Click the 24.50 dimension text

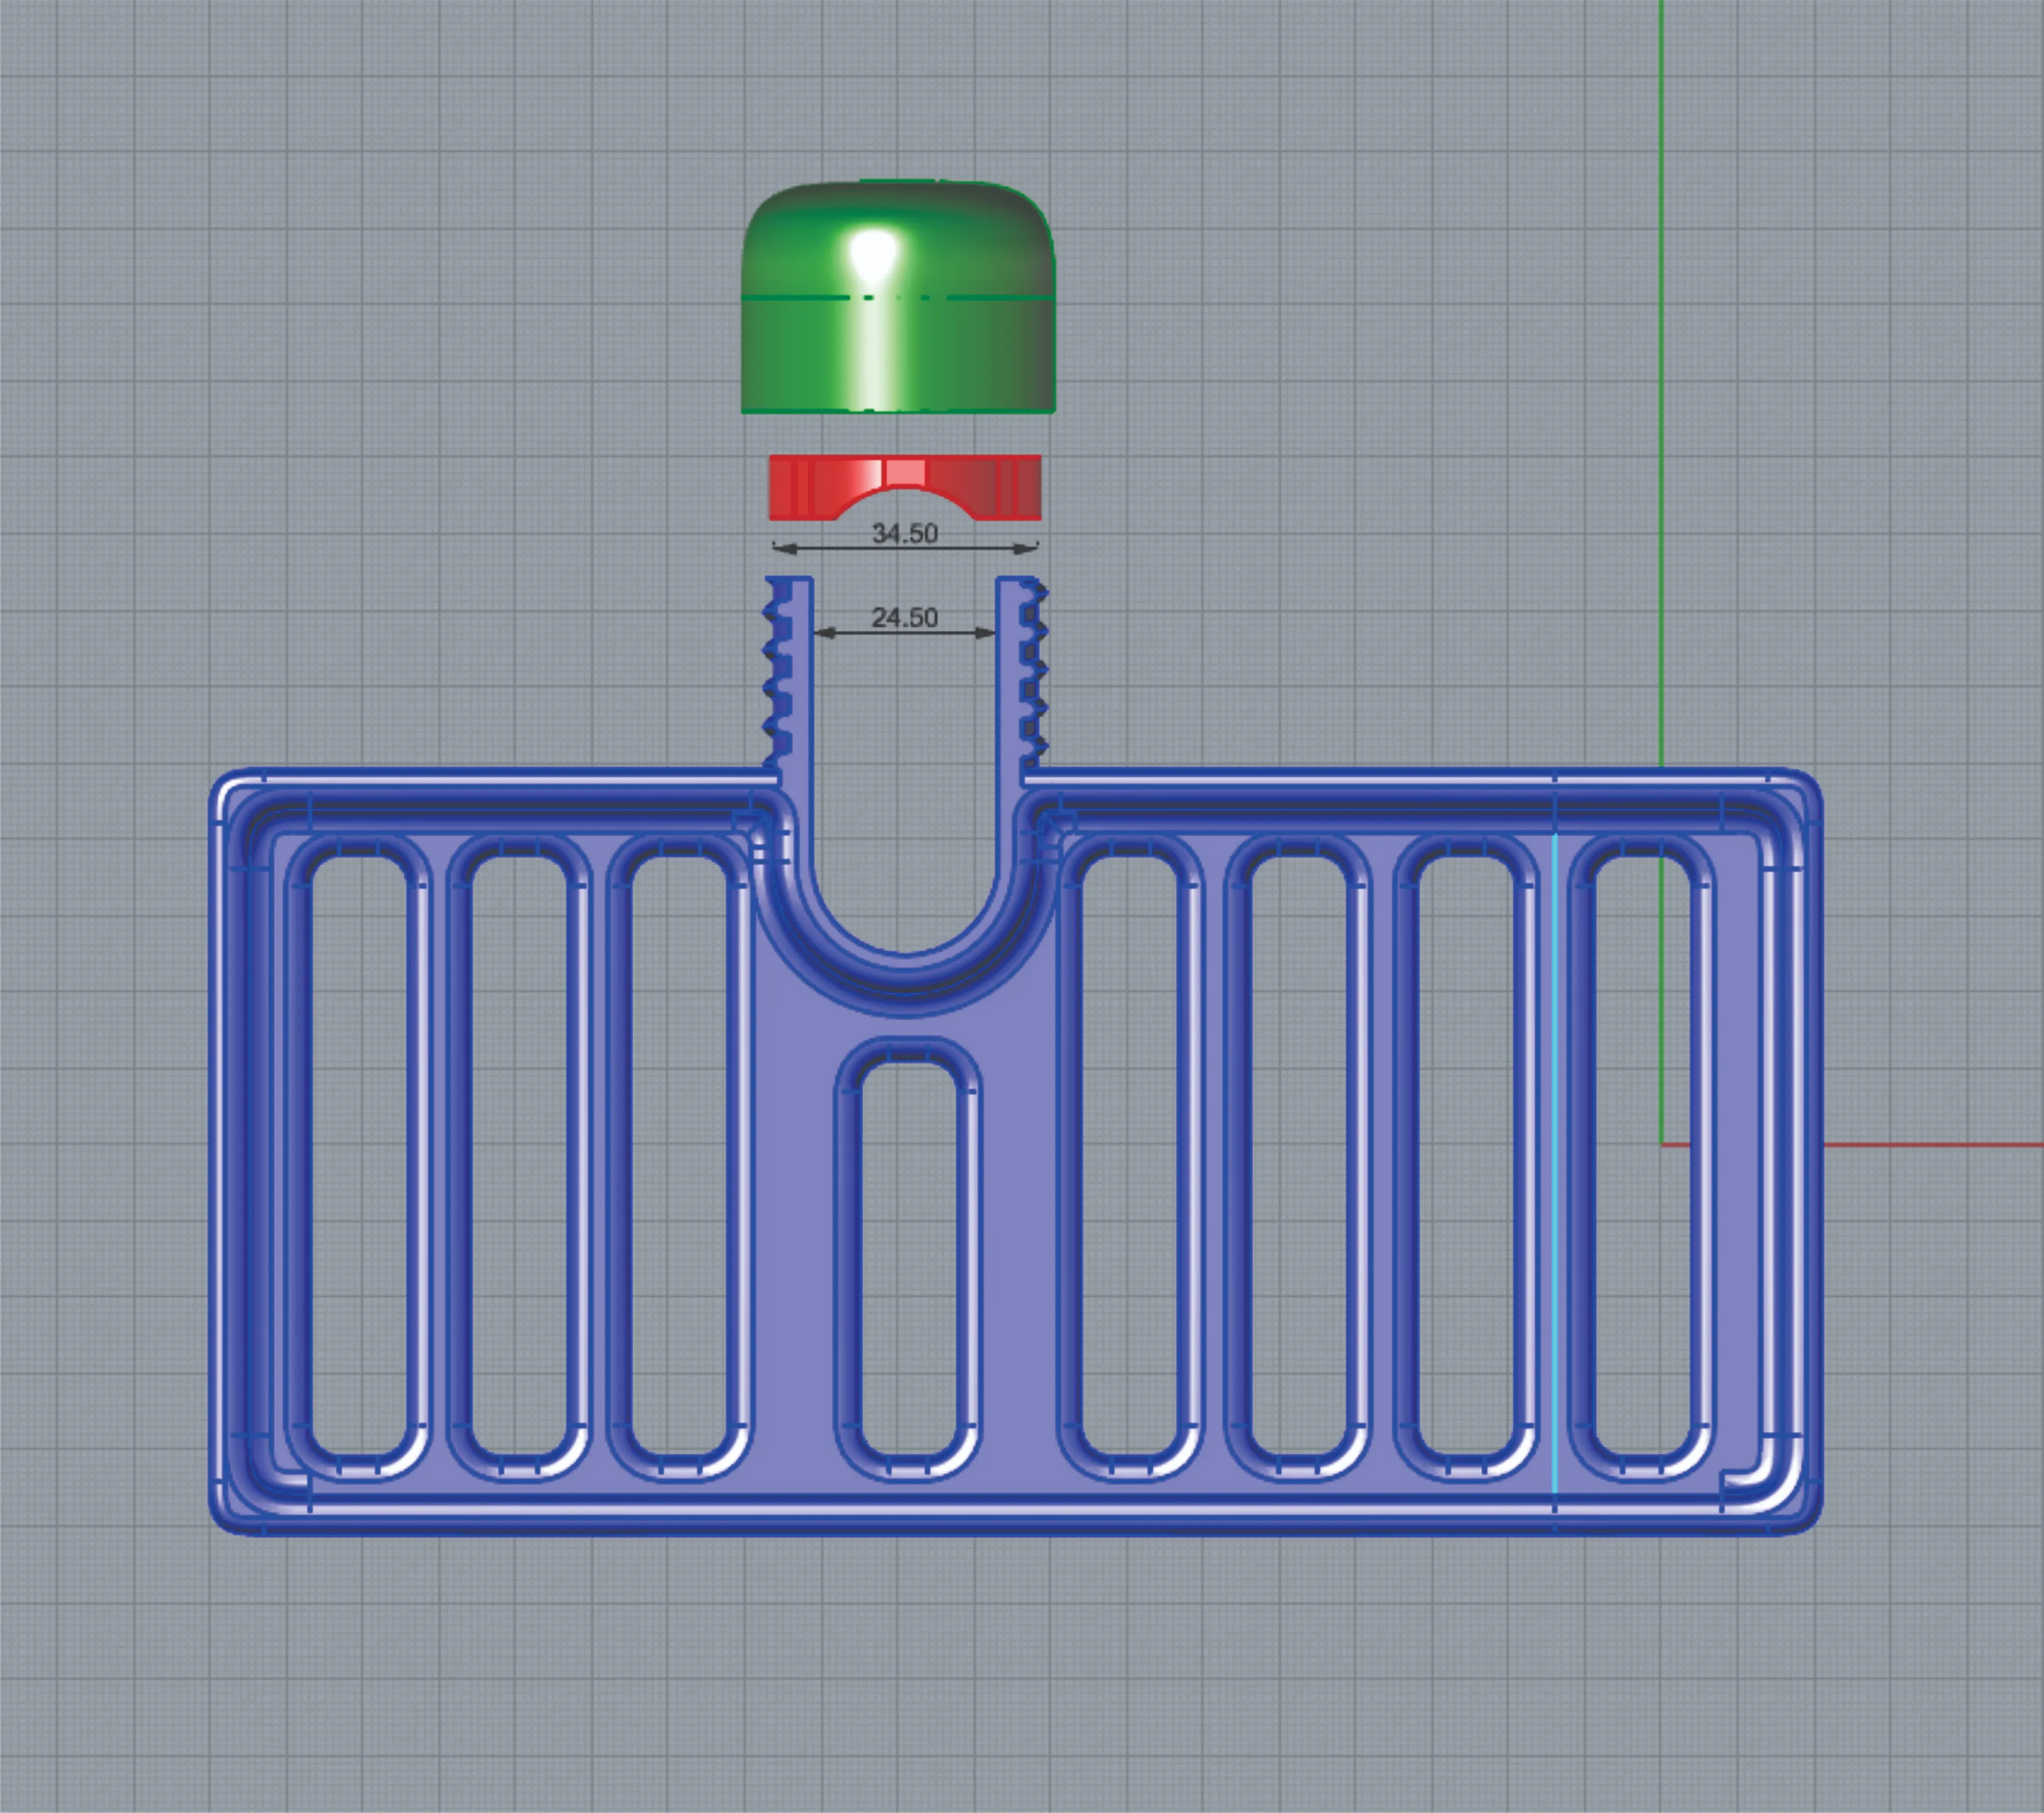point(904,617)
